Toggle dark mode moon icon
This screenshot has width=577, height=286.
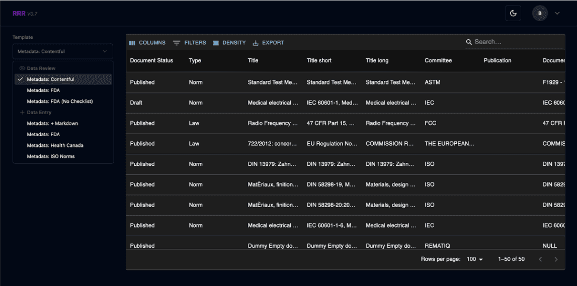[513, 13]
